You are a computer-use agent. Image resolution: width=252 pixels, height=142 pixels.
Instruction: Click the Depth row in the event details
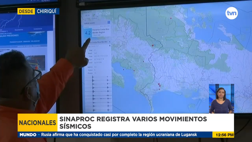pyautogui.click(x=93, y=53)
